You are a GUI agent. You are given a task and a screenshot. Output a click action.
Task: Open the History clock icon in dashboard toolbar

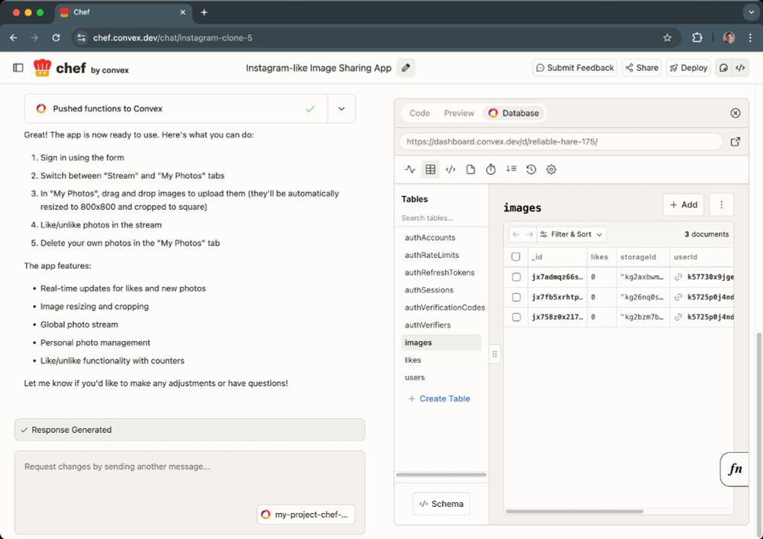click(x=531, y=169)
